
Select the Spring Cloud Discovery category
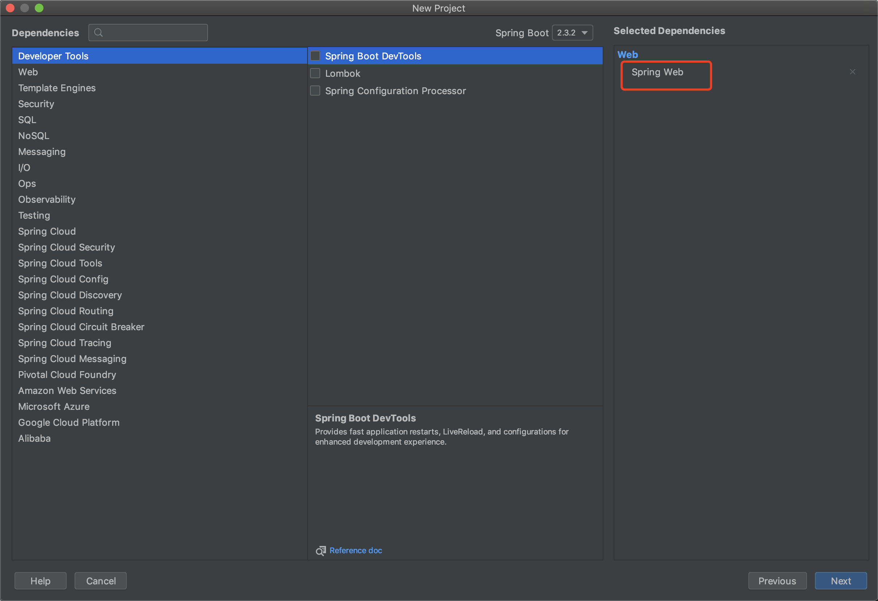click(x=159, y=295)
